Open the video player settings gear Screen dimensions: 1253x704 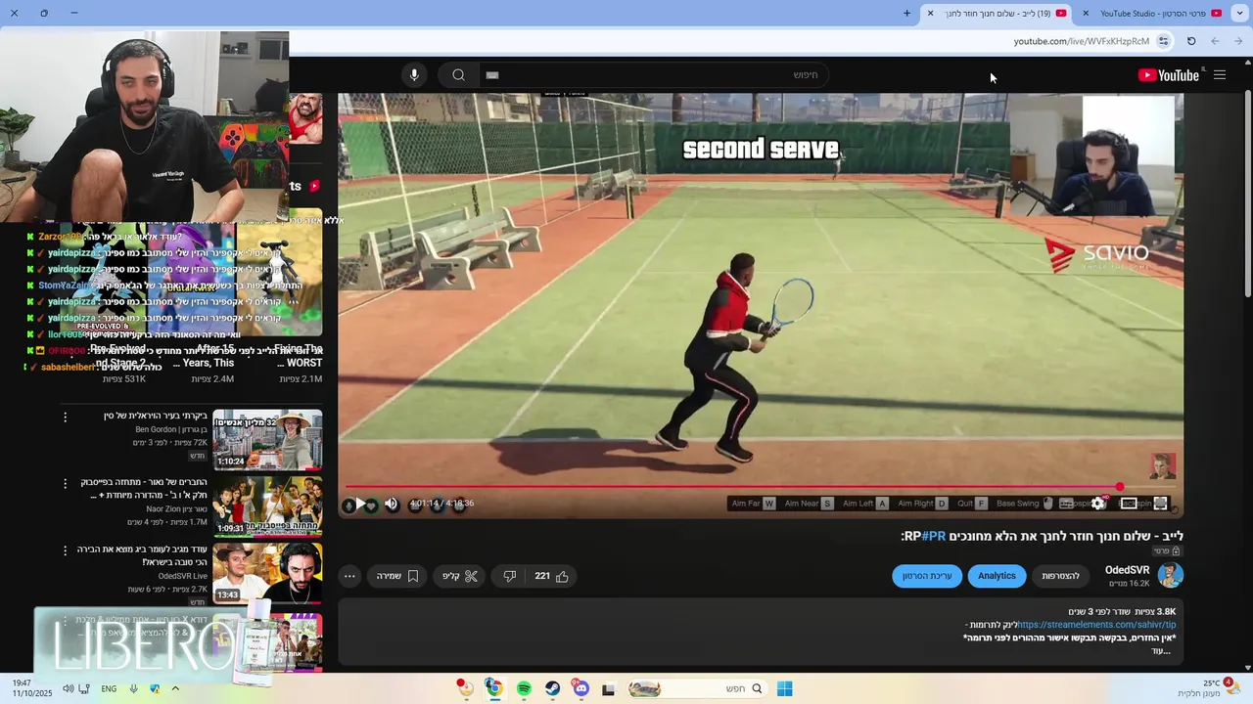pyautogui.click(x=1098, y=504)
